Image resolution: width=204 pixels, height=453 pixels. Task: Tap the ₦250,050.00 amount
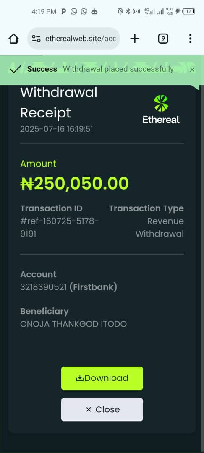(x=75, y=183)
